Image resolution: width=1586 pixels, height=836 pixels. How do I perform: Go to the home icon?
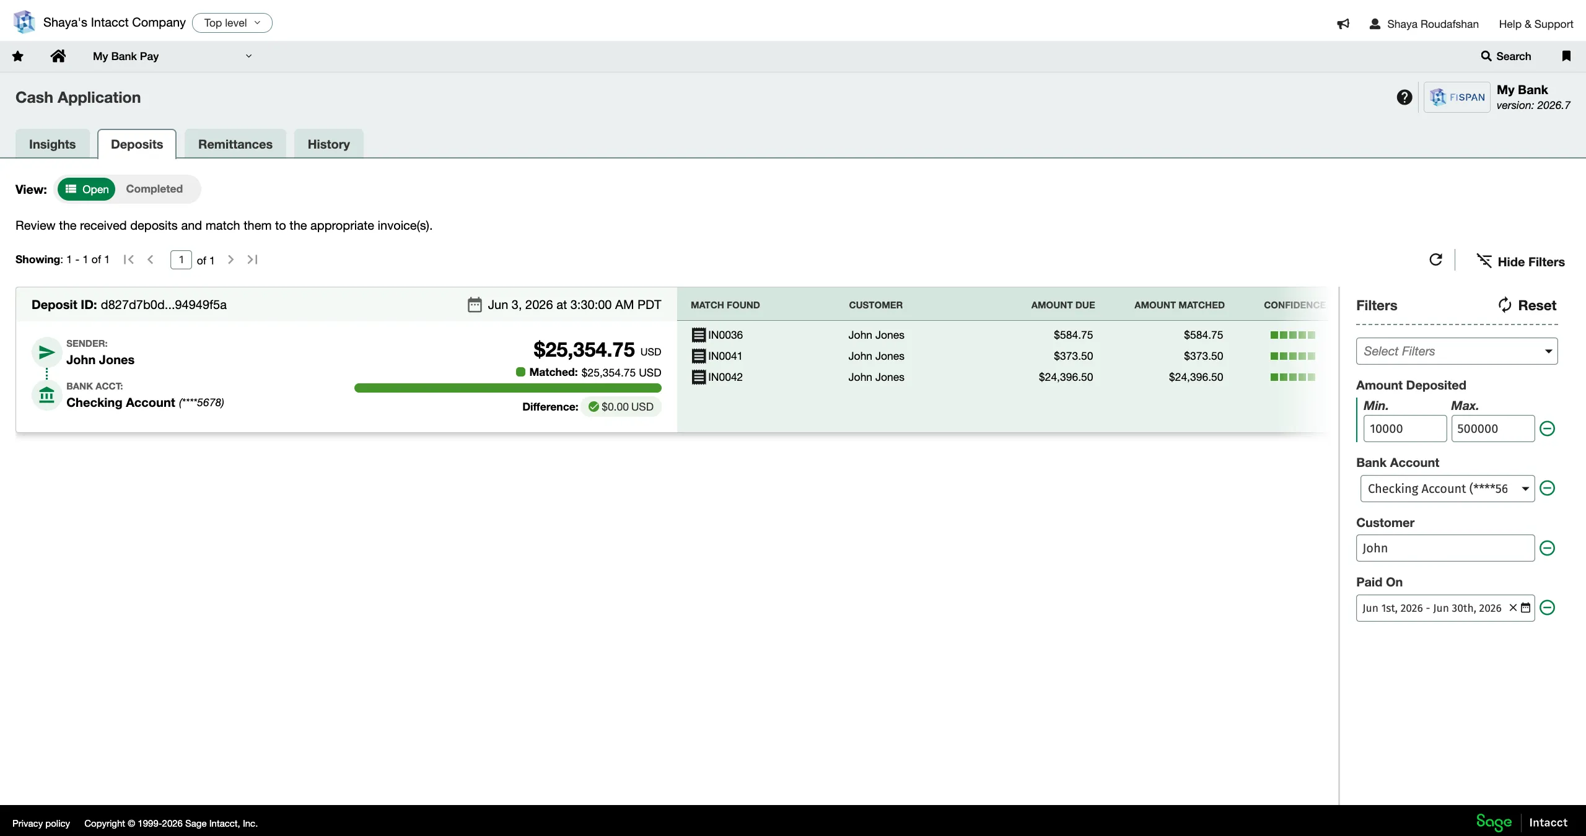click(x=58, y=56)
